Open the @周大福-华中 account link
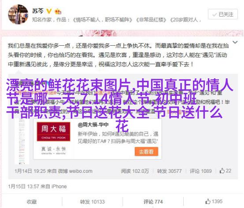Screen dimensions: 244x208 93,124
